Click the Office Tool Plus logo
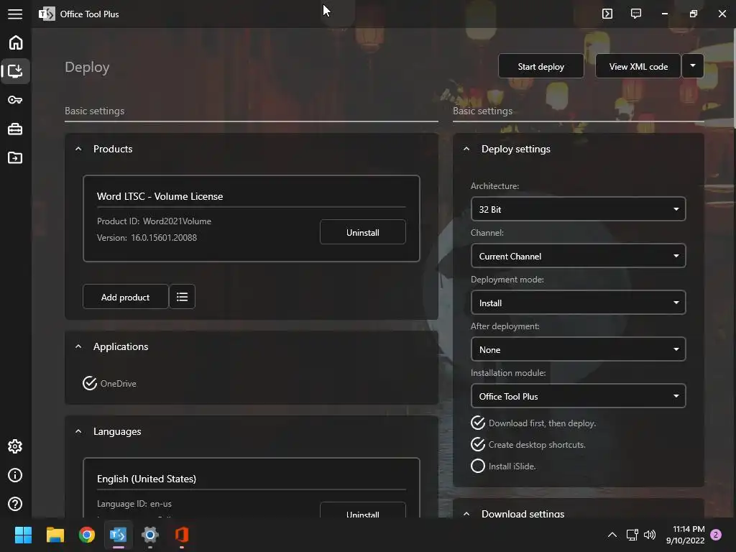Viewport: 736px width, 552px height. pyautogui.click(x=47, y=14)
